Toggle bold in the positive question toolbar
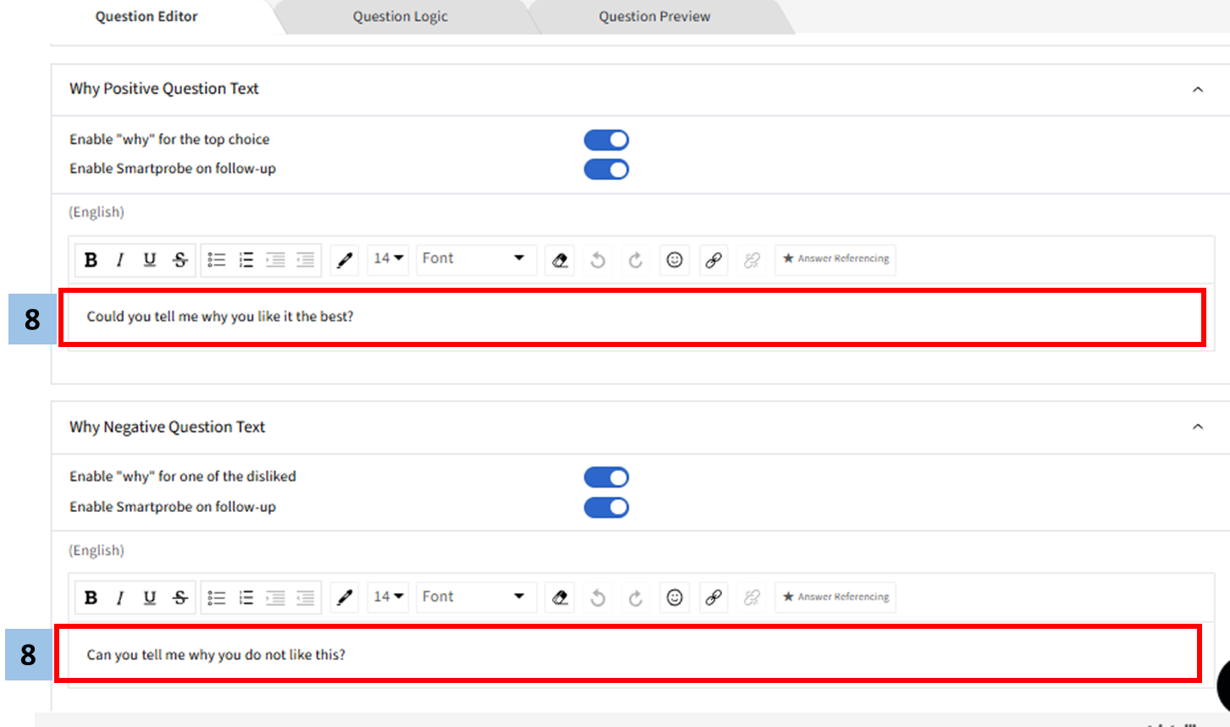The image size is (1230, 727). click(x=91, y=260)
